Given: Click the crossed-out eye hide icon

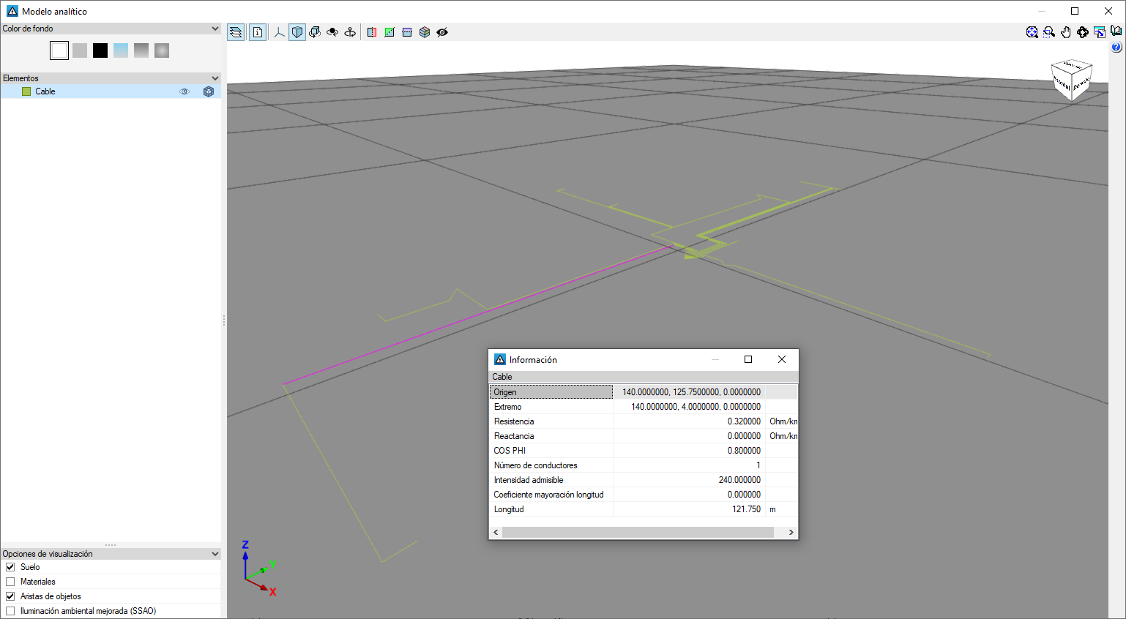Looking at the screenshot, I should tap(442, 32).
